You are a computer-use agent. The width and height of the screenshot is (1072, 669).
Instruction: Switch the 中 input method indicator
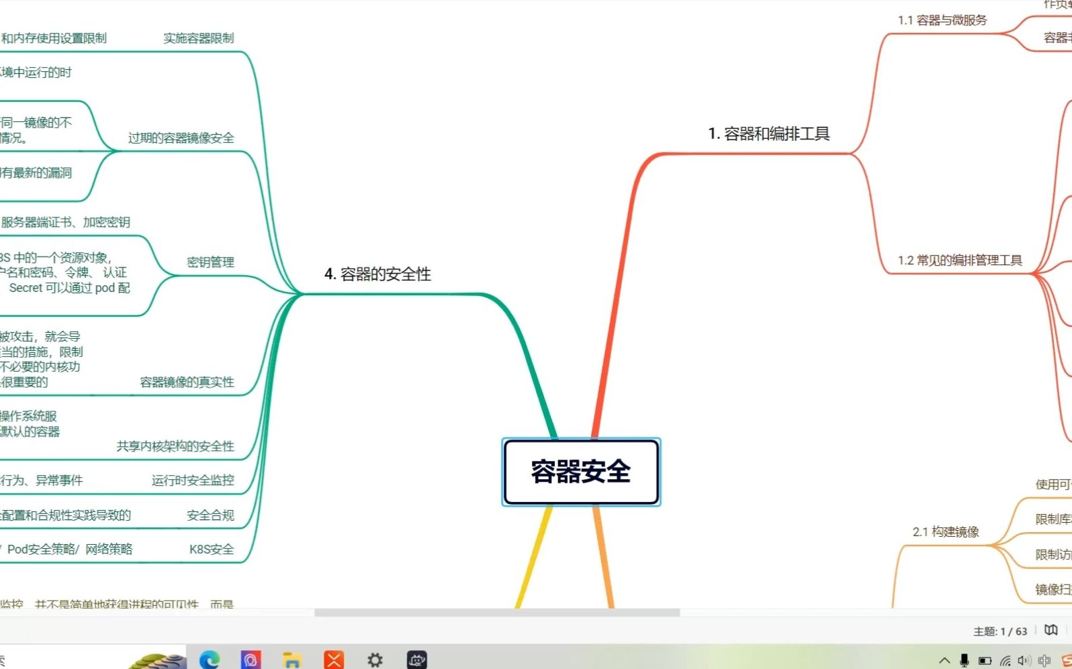point(1044,661)
